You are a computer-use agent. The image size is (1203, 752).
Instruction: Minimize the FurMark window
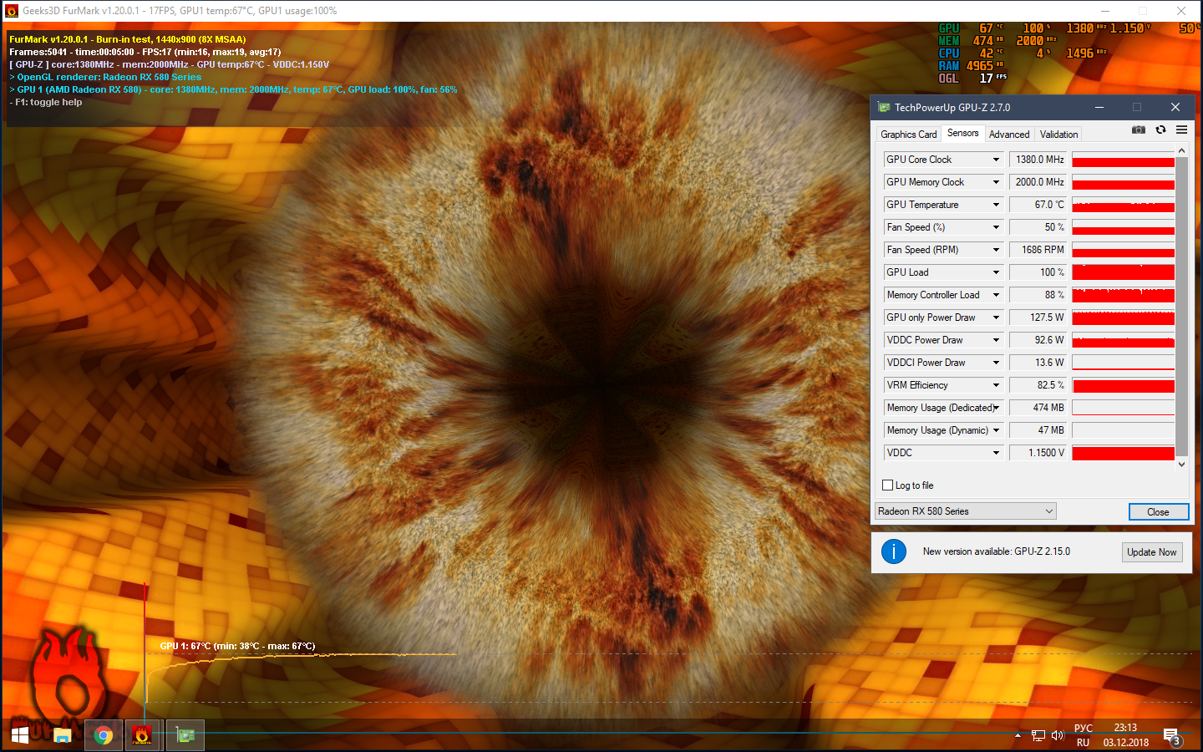[1104, 11]
